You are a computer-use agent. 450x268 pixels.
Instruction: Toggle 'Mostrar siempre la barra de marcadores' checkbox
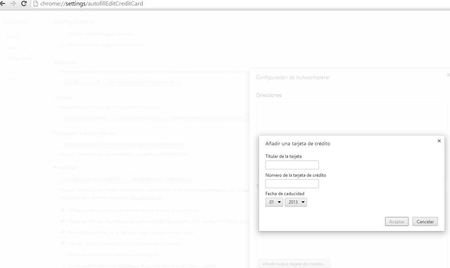(x=63, y=45)
